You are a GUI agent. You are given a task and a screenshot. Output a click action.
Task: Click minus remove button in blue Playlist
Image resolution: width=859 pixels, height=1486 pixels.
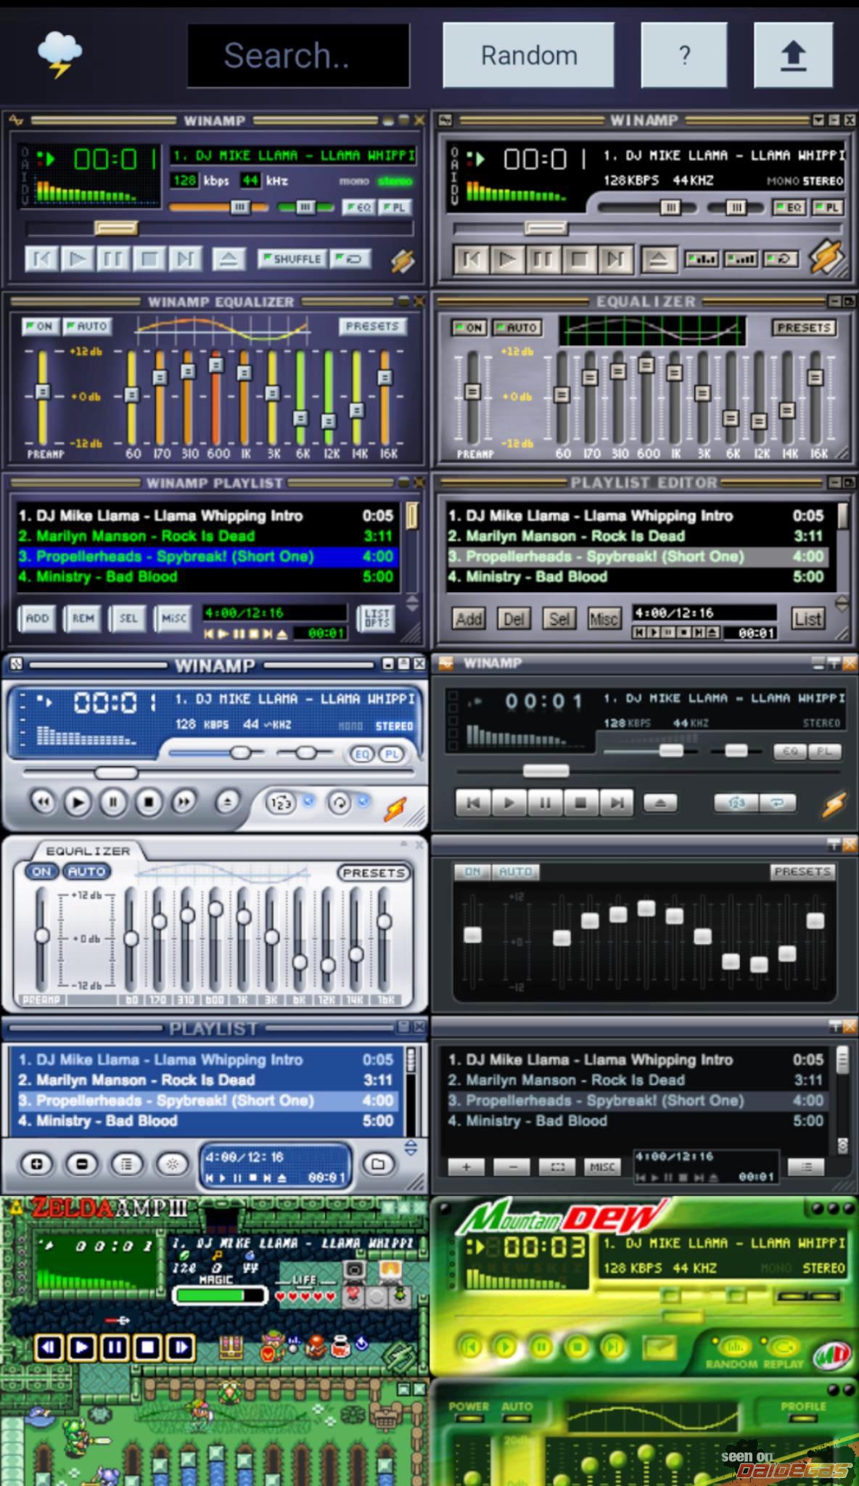(x=81, y=1165)
